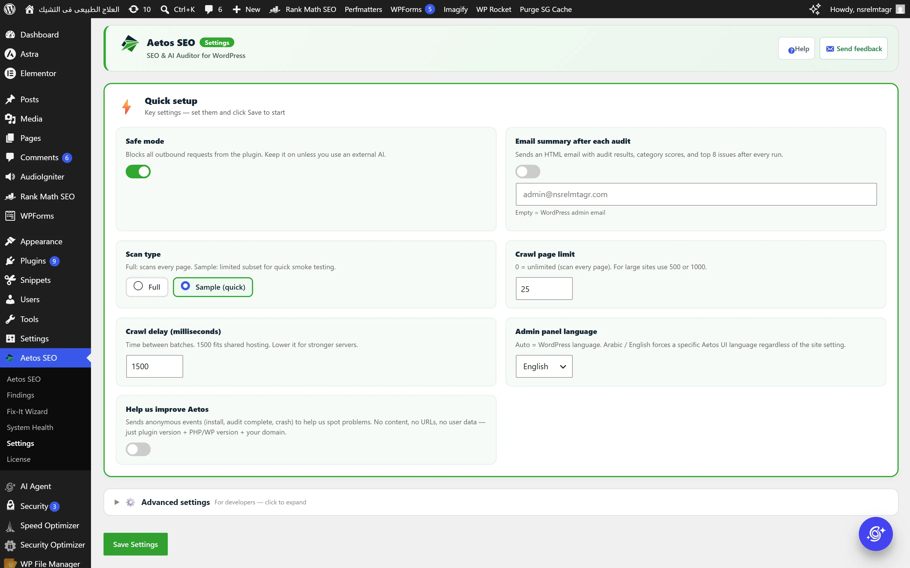The height and width of the screenshot is (568, 910).
Task: Click the Pages icon in sidebar
Action: pos(10,138)
